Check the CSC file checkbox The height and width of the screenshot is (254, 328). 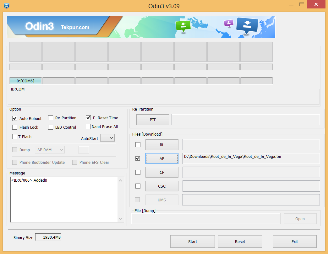(x=138, y=186)
